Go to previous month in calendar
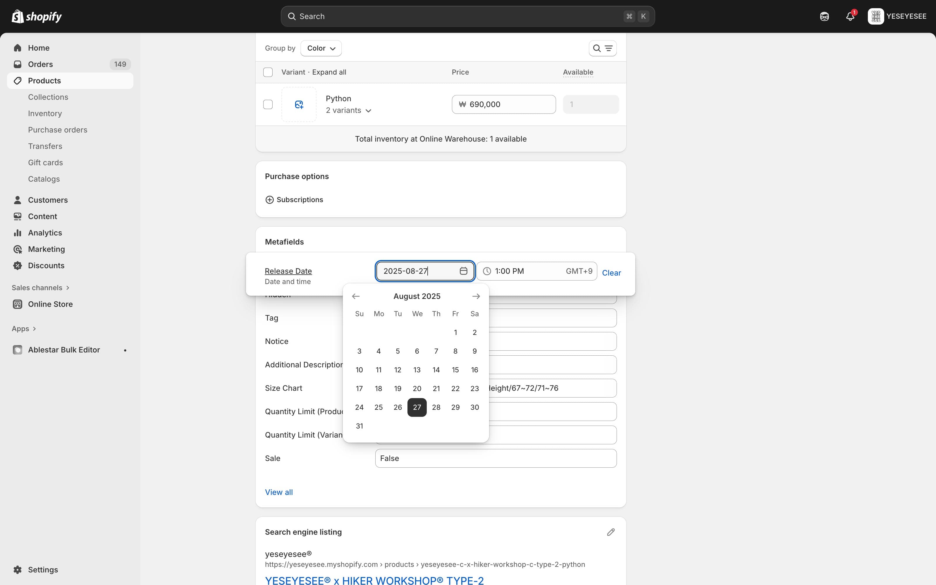Image resolution: width=936 pixels, height=585 pixels. coord(355,296)
